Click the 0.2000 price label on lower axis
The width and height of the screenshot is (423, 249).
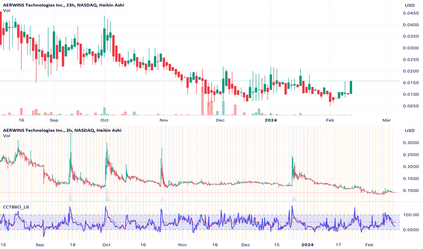pyautogui.click(x=411, y=167)
